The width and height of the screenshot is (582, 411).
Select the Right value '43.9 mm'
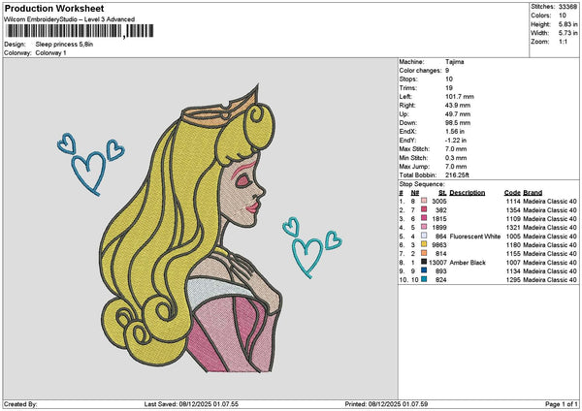coord(458,106)
